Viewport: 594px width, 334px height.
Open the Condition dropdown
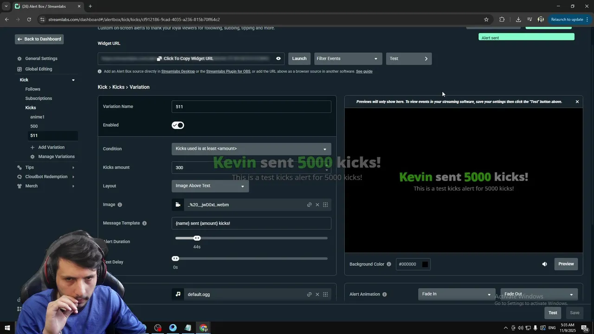251,148
